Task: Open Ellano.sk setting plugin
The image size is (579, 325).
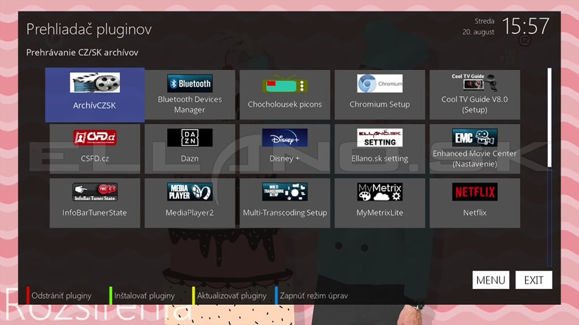Action: [x=379, y=148]
